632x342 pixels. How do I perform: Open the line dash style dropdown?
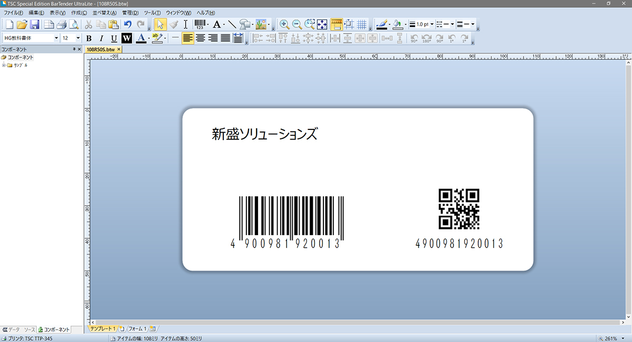click(453, 24)
